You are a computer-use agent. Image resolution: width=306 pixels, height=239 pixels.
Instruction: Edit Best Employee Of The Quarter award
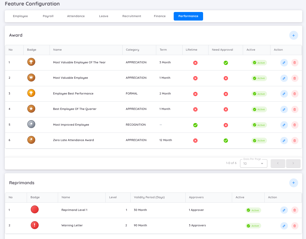coord(284,110)
